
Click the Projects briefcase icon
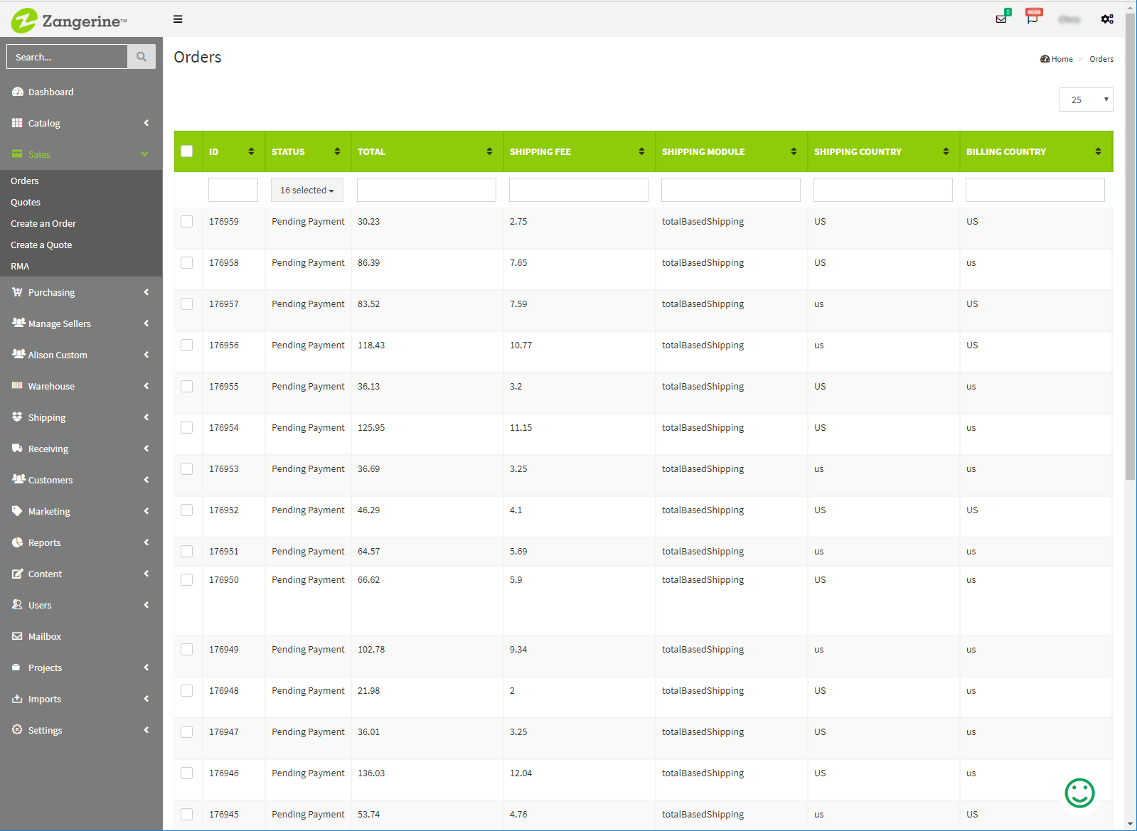point(17,667)
